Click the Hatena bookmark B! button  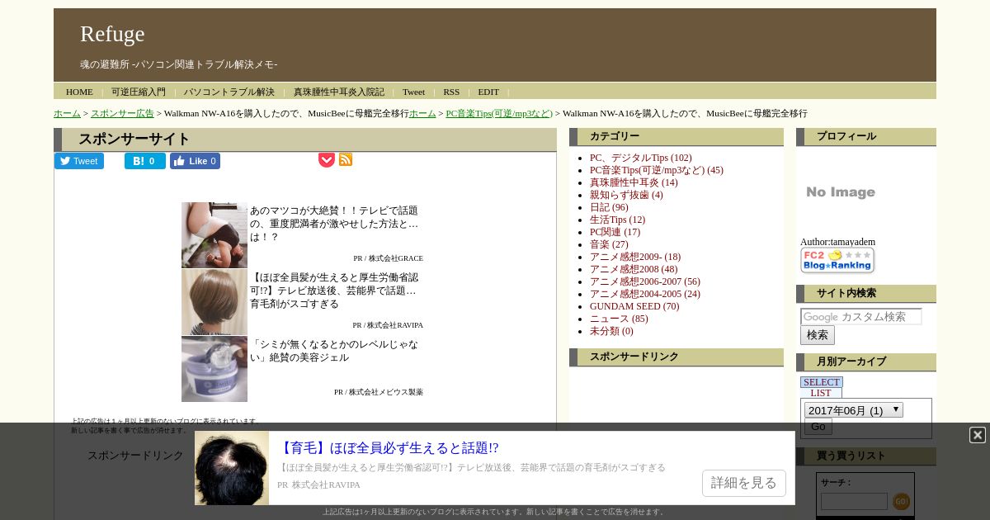tap(145, 161)
